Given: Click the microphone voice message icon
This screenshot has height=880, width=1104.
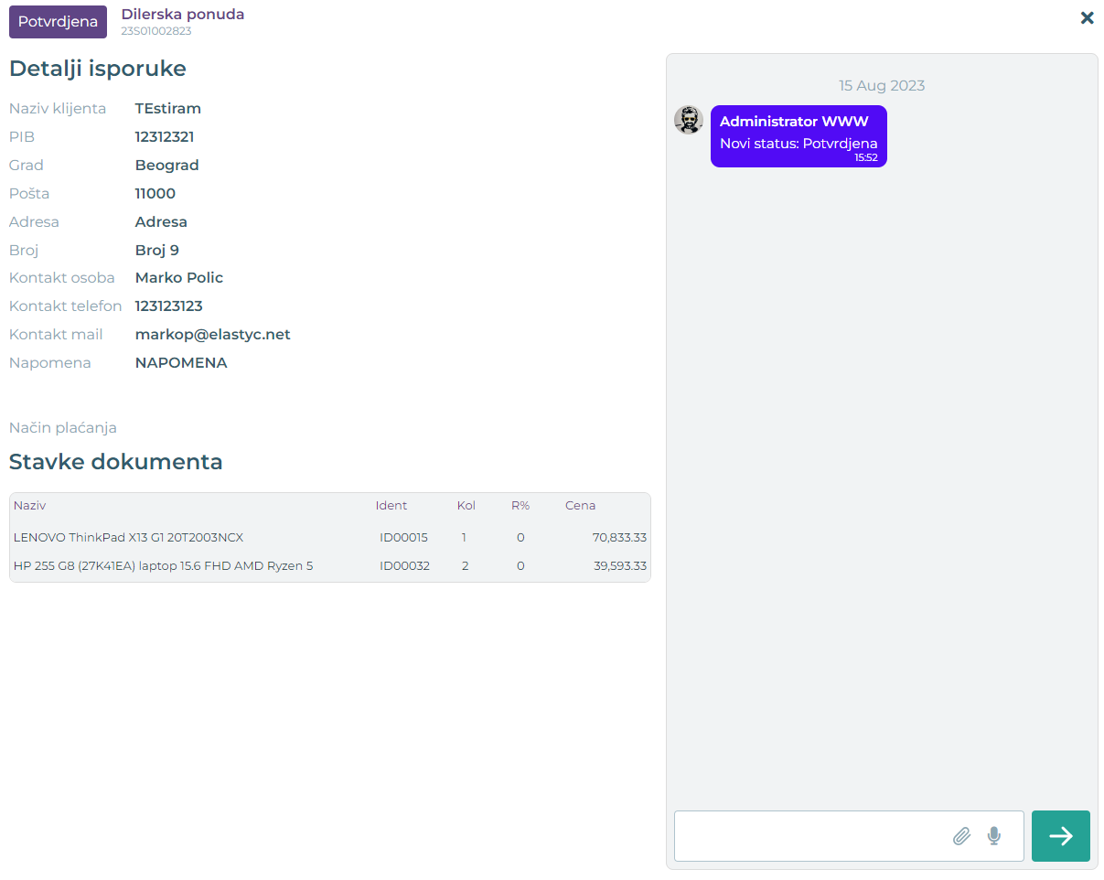Looking at the screenshot, I should [x=994, y=835].
